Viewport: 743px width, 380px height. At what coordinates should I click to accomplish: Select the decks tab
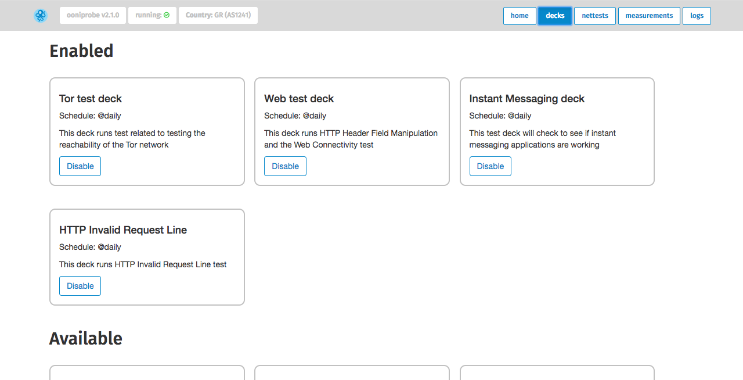click(554, 16)
